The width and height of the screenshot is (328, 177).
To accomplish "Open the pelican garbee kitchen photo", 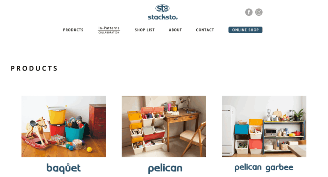I will [x=264, y=127].
